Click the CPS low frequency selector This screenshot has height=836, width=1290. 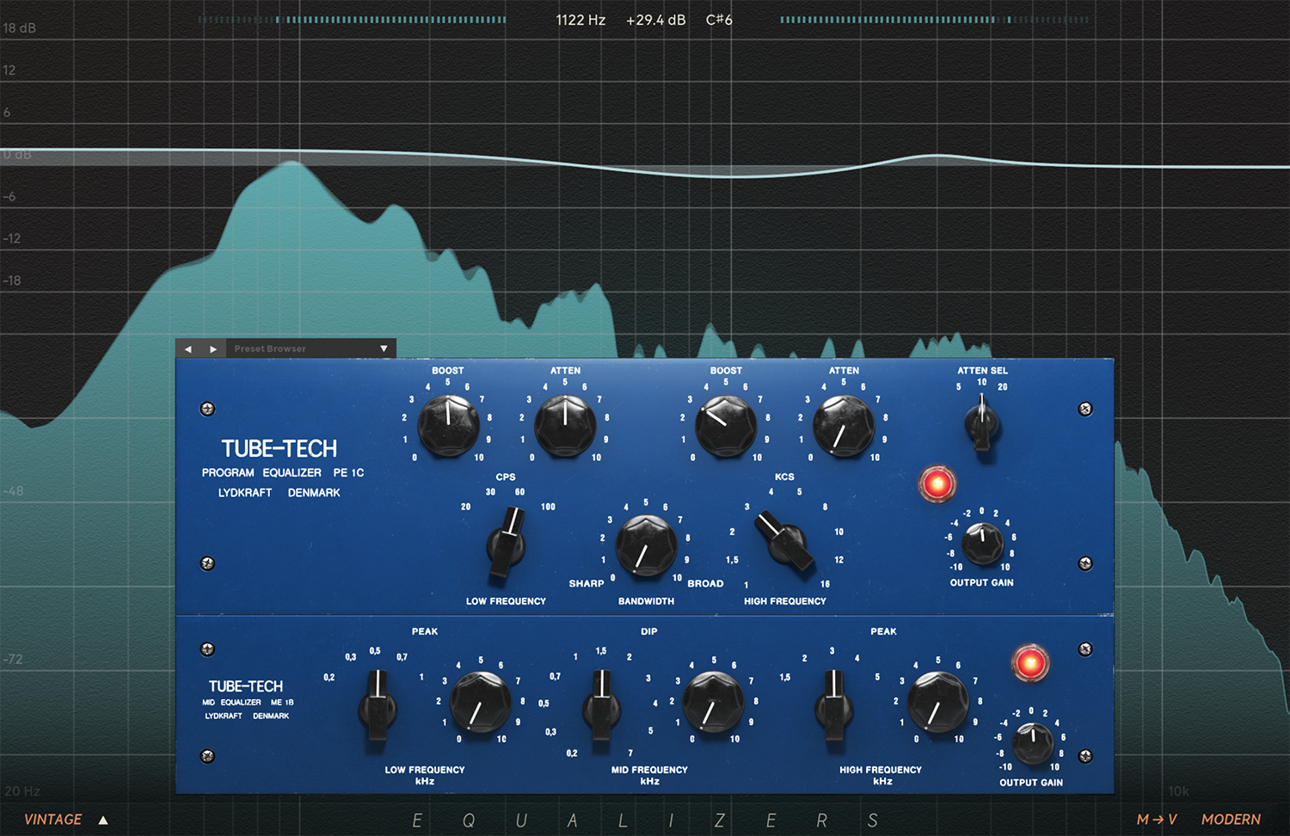[507, 544]
